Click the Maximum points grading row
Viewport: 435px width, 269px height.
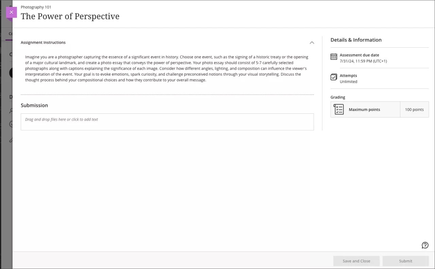pos(365,109)
